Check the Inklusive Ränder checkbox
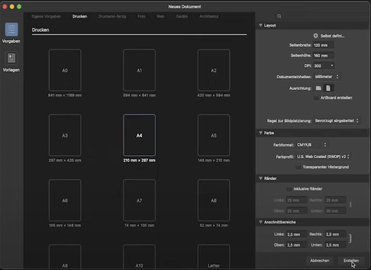The image size is (371, 270). [289, 189]
